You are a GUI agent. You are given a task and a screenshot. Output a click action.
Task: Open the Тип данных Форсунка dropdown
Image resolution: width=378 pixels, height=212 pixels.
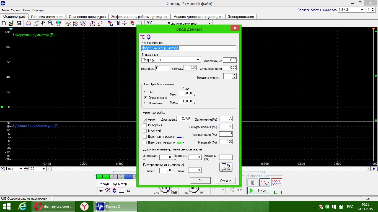[x=198, y=60]
